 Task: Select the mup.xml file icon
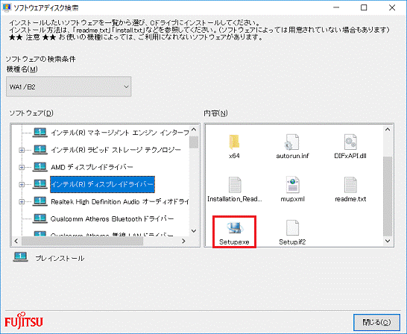(292, 185)
